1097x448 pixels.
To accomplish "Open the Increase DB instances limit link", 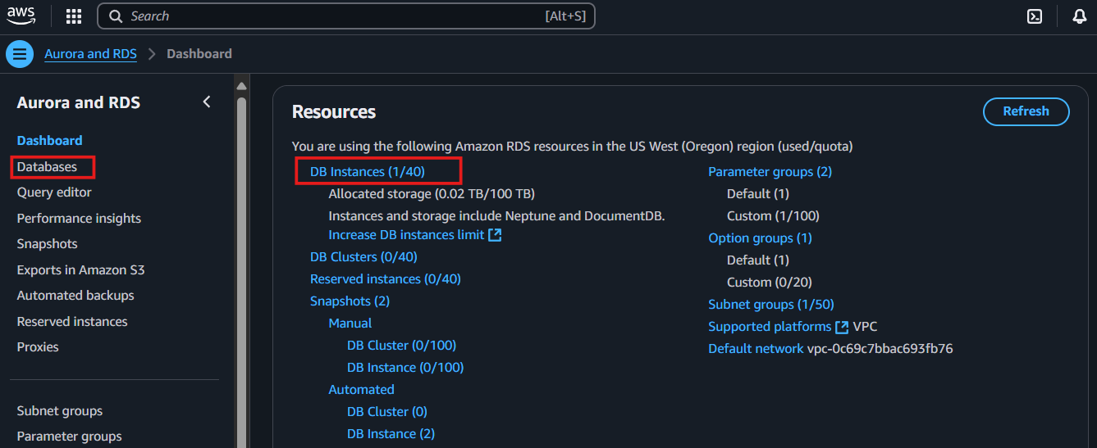I will pos(406,235).
